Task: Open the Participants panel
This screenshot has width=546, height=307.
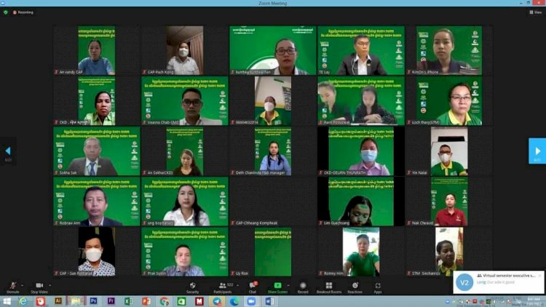Action: tap(223, 287)
